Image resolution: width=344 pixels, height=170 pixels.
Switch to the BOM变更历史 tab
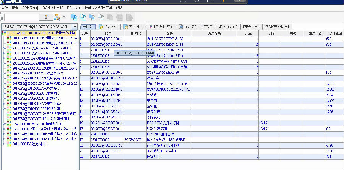pos(278,27)
